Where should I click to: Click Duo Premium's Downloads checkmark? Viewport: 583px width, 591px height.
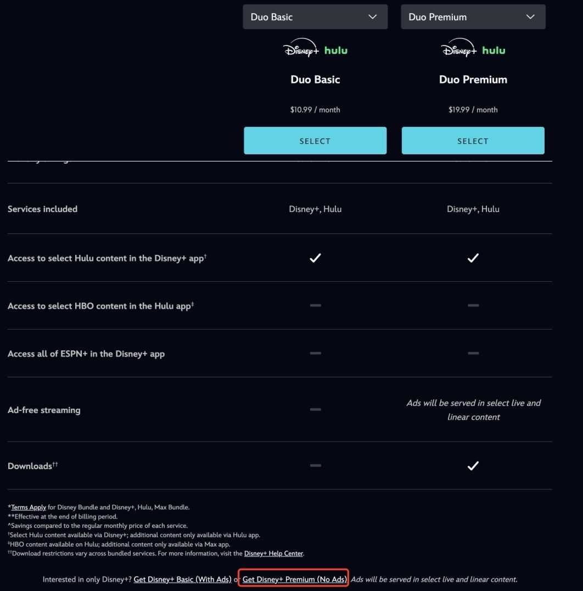point(473,466)
